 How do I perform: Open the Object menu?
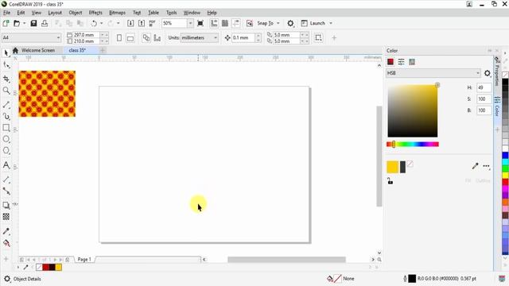76,13
